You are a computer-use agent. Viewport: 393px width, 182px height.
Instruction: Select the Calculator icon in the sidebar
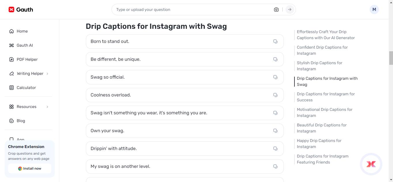point(12,88)
